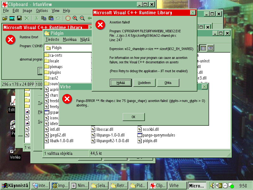Click the Undo icon in IrfanView toolbar
This screenshot has height=190, width=253.
click(x=58, y=18)
